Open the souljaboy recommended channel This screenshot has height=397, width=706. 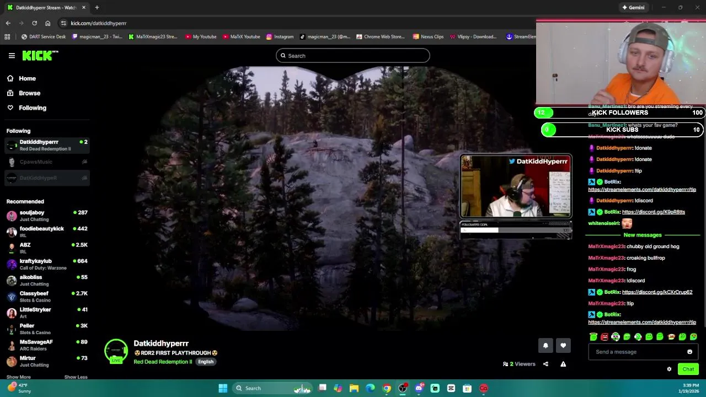[x=47, y=216]
